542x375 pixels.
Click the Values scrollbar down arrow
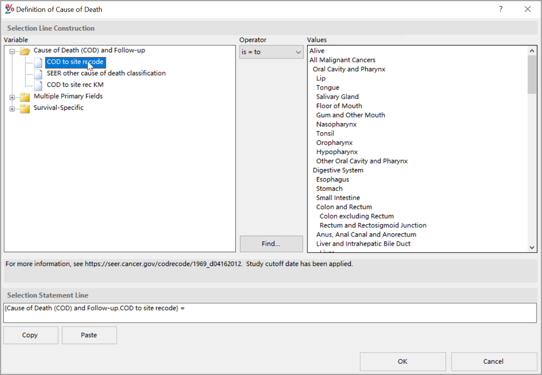coord(532,247)
